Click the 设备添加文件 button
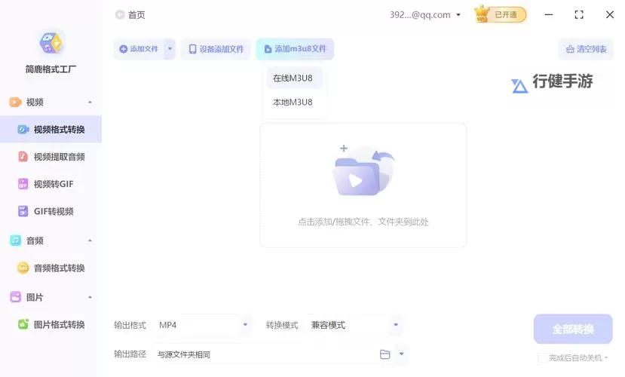 pos(216,49)
